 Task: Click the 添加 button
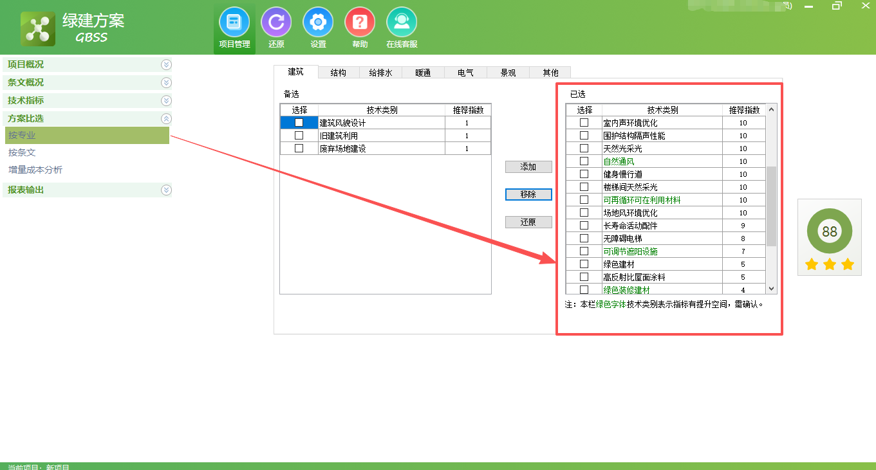(528, 167)
